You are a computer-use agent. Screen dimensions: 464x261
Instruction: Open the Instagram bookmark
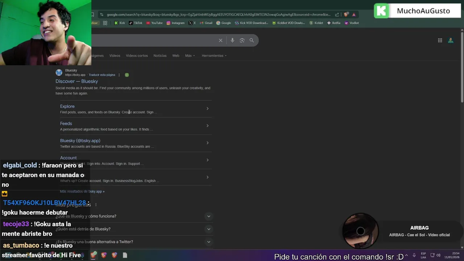pyautogui.click(x=175, y=23)
